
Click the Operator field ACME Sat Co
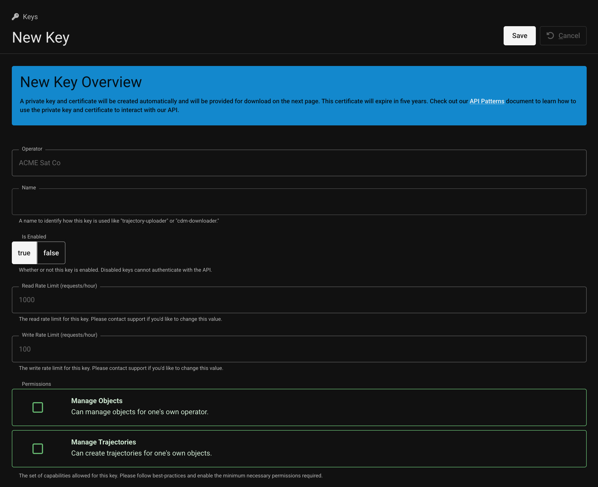coord(299,163)
